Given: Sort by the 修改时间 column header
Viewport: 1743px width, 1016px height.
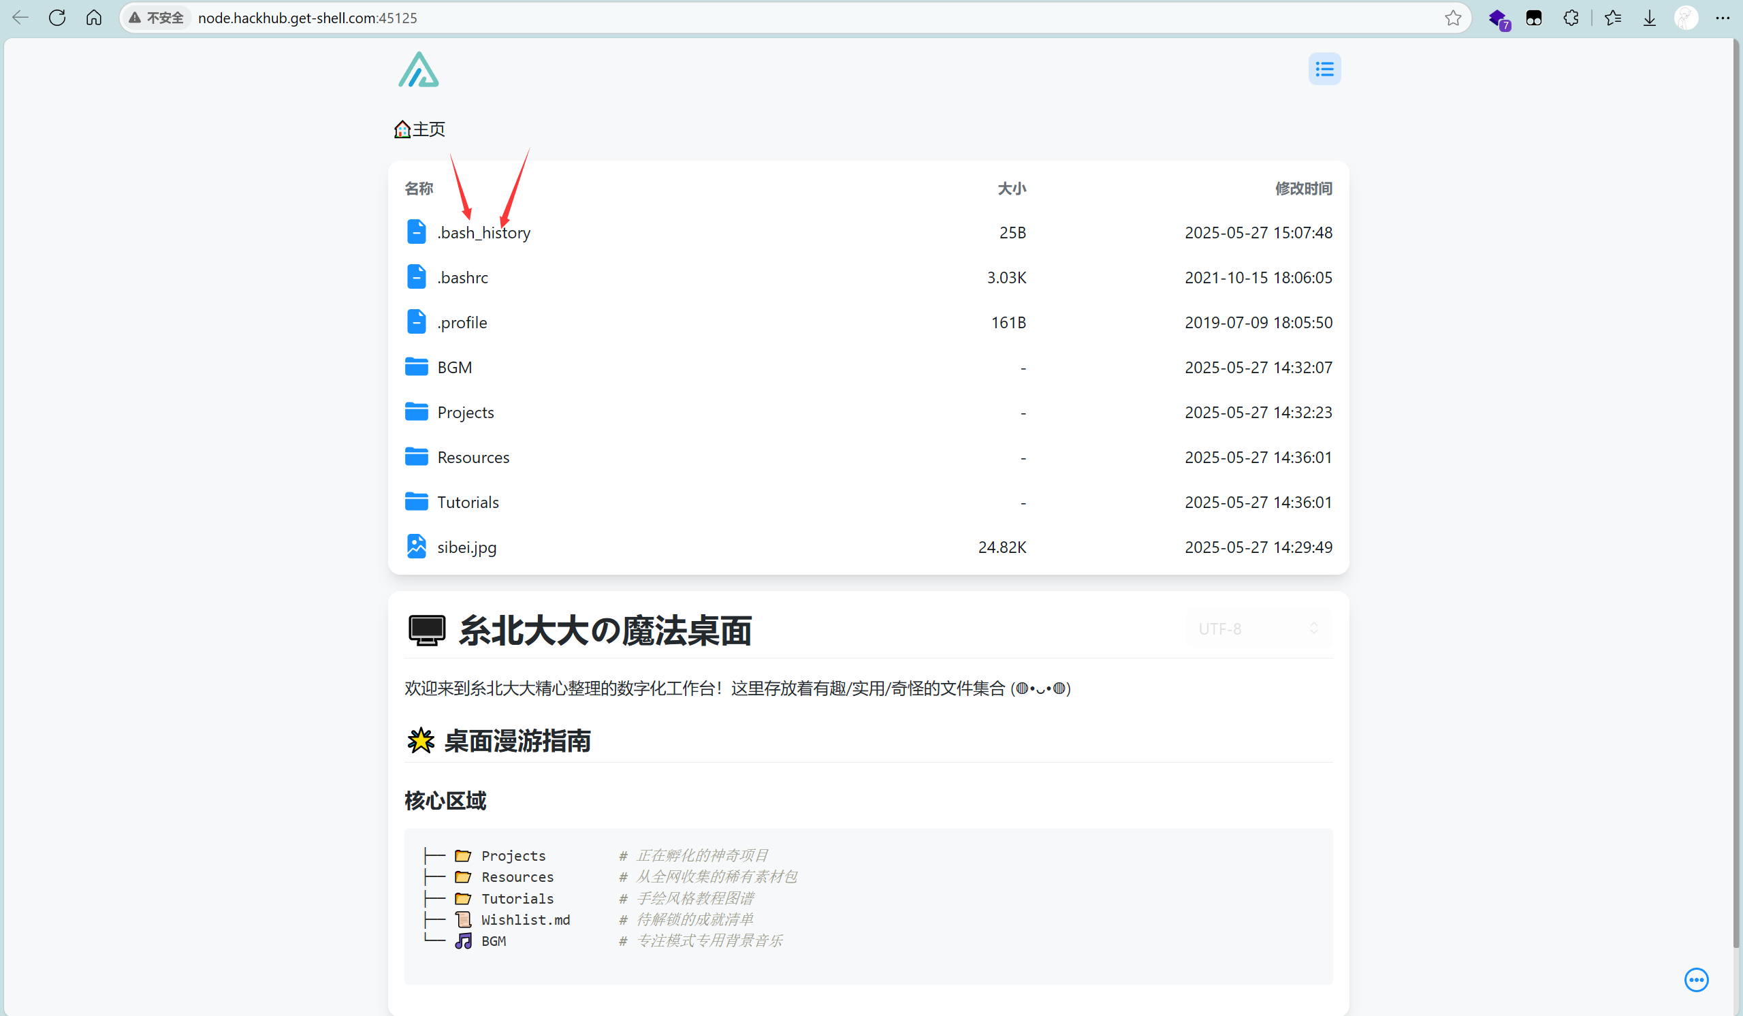Looking at the screenshot, I should (x=1303, y=188).
